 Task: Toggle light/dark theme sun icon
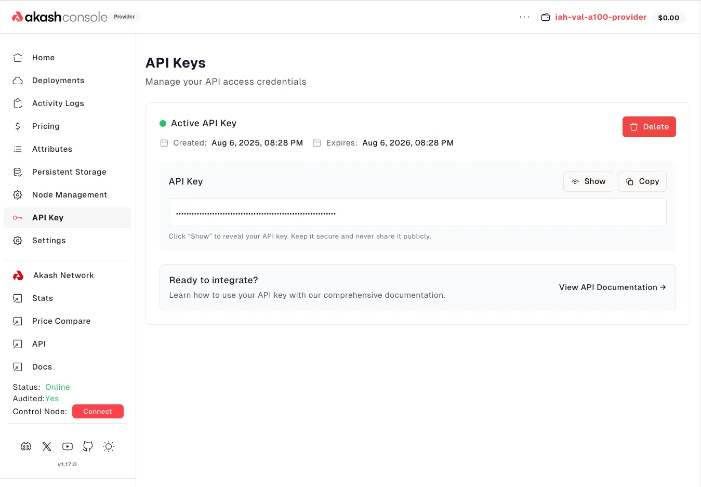pos(109,446)
